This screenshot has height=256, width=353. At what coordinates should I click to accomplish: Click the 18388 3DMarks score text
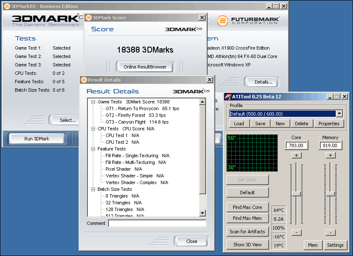pyautogui.click(x=145, y=50)
